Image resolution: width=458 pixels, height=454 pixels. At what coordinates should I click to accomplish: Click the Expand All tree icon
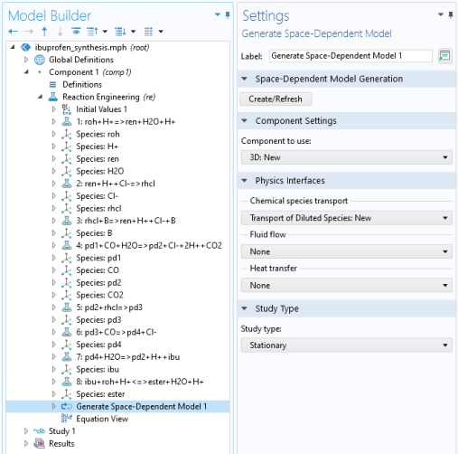tap(121, 32)
